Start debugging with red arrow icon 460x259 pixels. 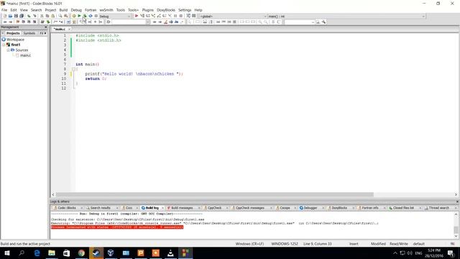point(137,16)
